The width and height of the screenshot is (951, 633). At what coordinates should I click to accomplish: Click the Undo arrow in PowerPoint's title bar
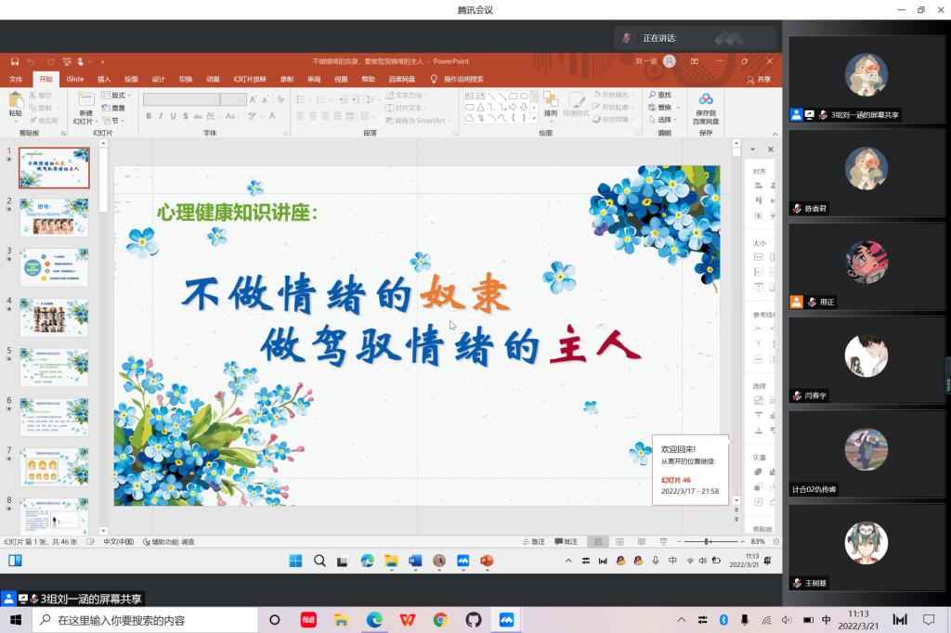click(x=31, y=61)
